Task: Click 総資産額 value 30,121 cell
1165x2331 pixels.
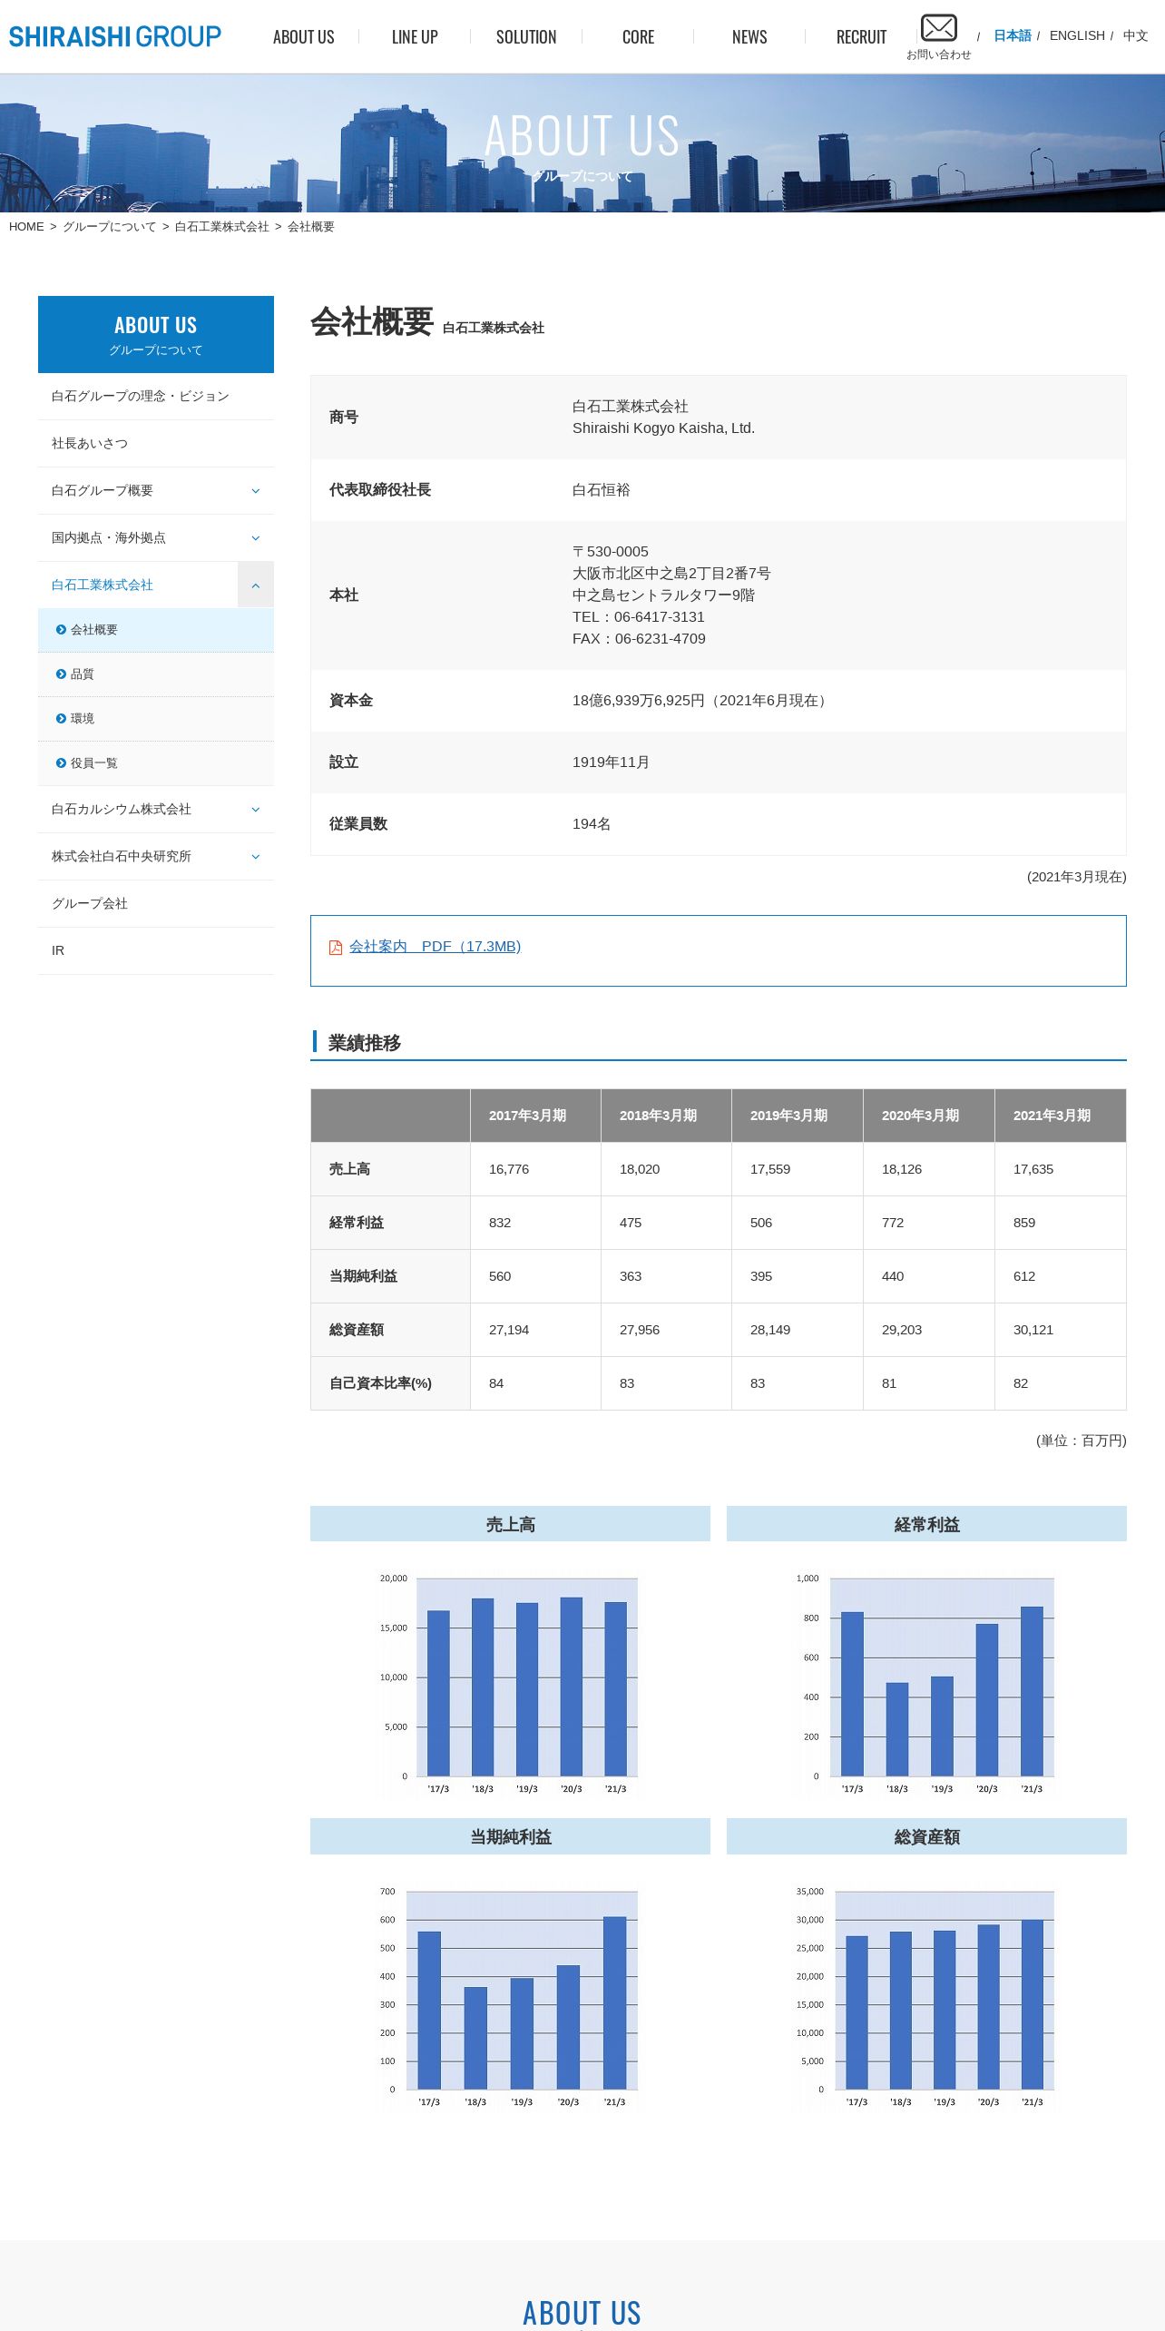Action: (1060, 1330)
